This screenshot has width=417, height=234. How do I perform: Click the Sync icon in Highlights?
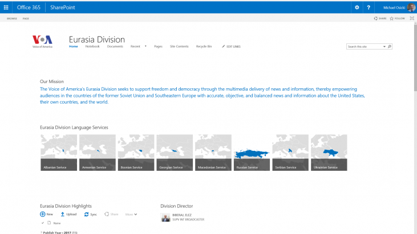pos(87,214)
